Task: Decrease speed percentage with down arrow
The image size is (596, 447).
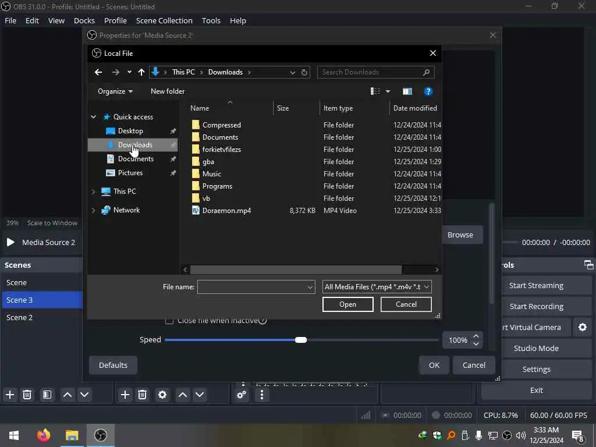Action: [x=476, y=343]
